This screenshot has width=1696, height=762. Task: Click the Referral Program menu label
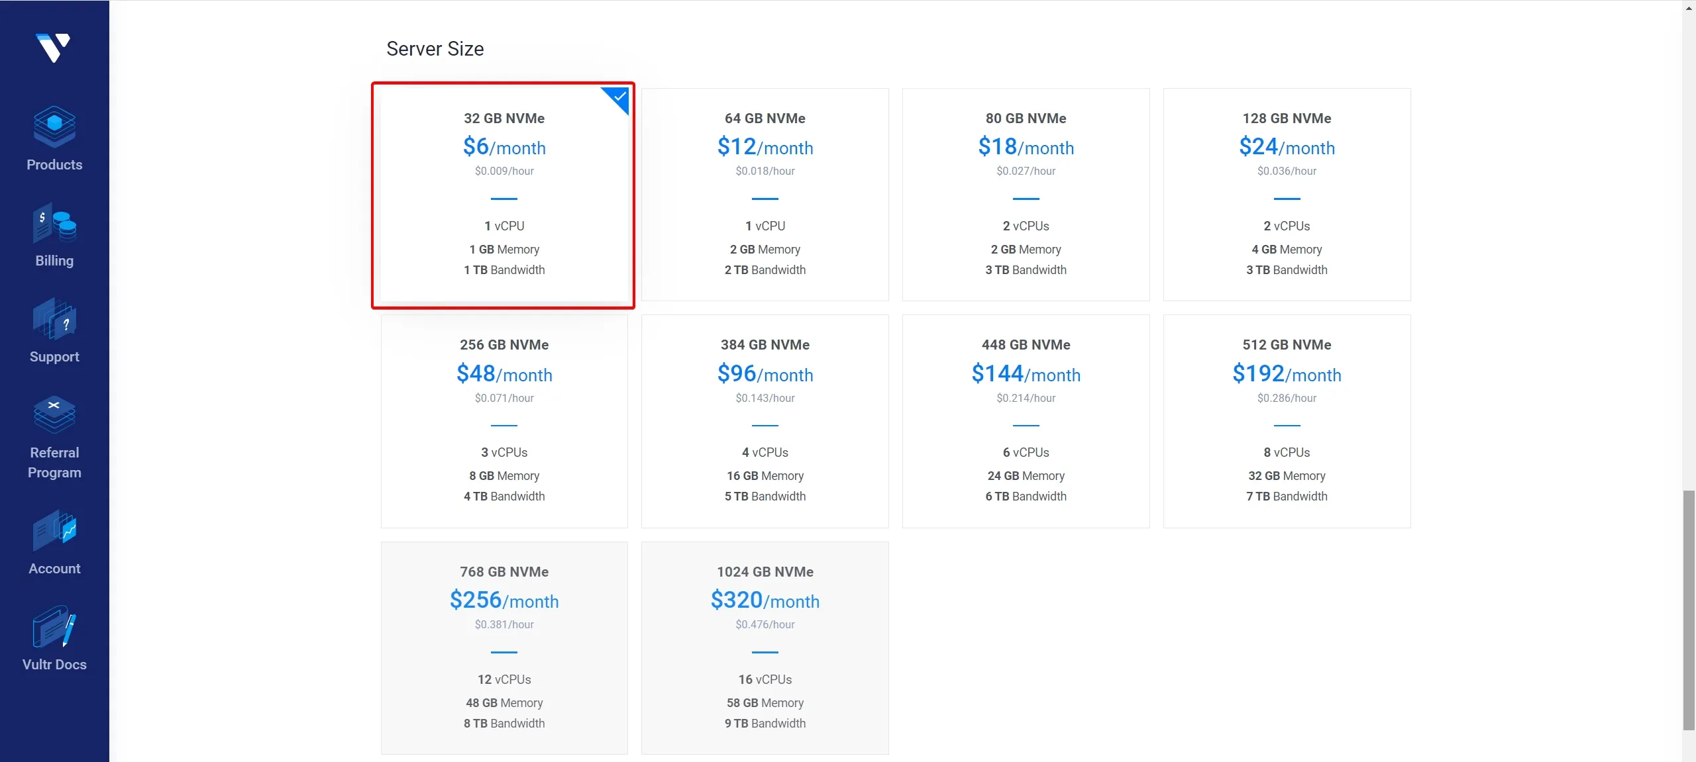[54, 462]
